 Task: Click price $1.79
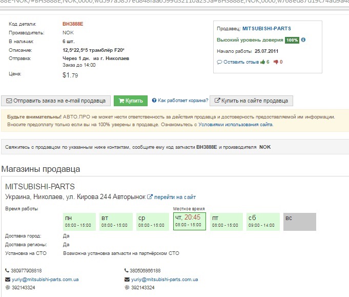tap(70, 75)
